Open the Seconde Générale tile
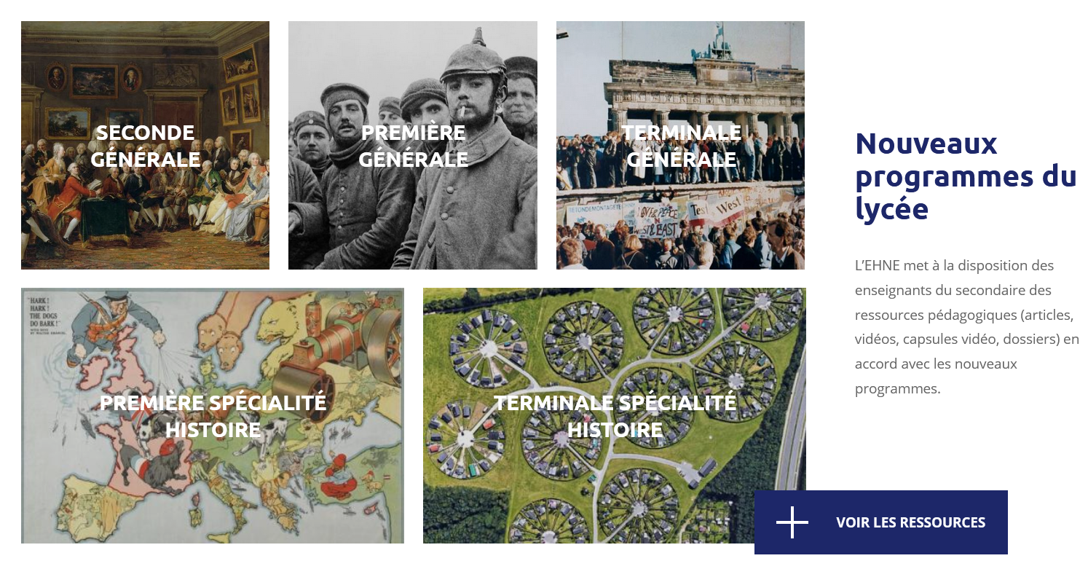Screen dimensions: 1088x569 145,145
